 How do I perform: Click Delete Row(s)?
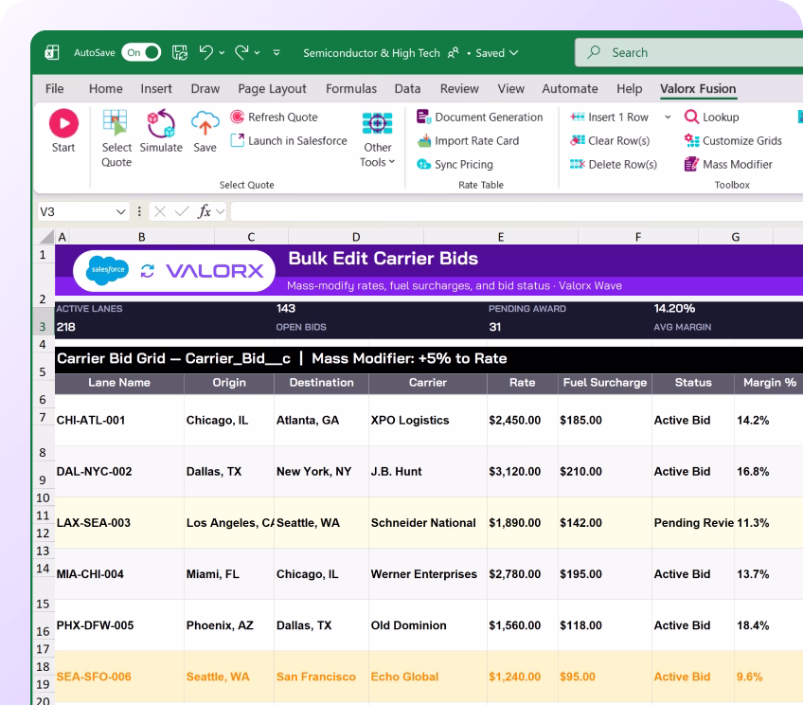[x=614, y=164]
